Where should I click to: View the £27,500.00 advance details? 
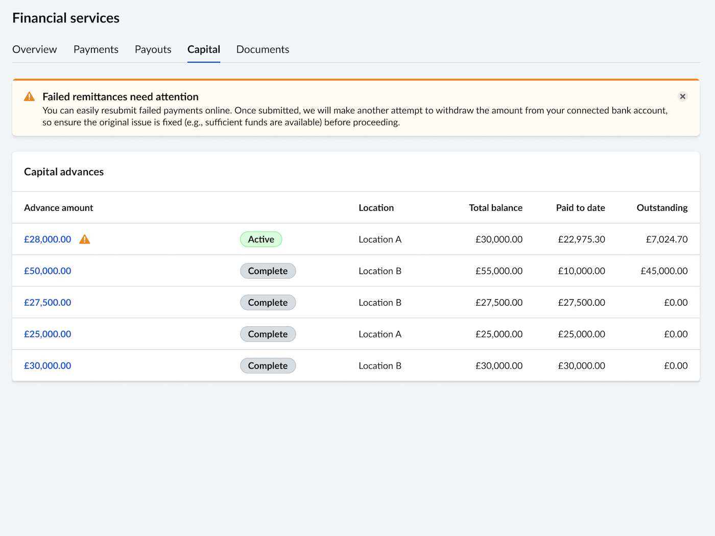tap(47, 303)
